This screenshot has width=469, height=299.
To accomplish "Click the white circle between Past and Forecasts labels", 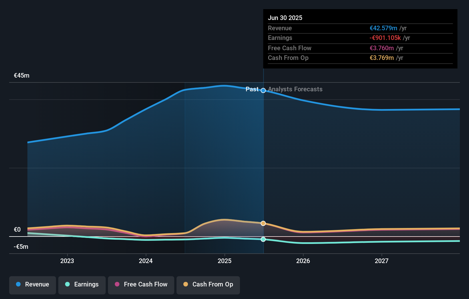I will (x=263, y=90).
